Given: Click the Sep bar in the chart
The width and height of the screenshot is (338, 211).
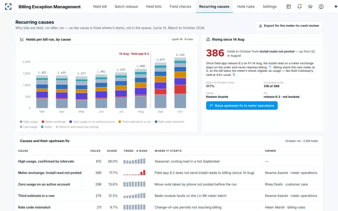Looking at the screenshot, I should [x=161, y=85].
